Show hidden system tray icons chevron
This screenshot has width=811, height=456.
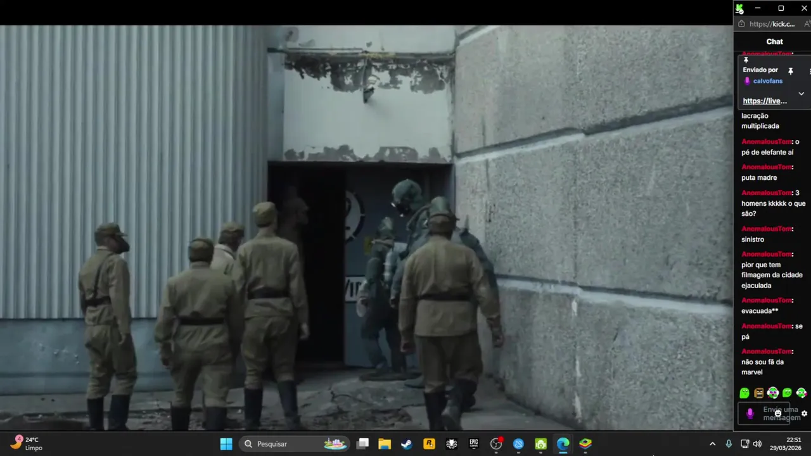(x=712, y=444)
